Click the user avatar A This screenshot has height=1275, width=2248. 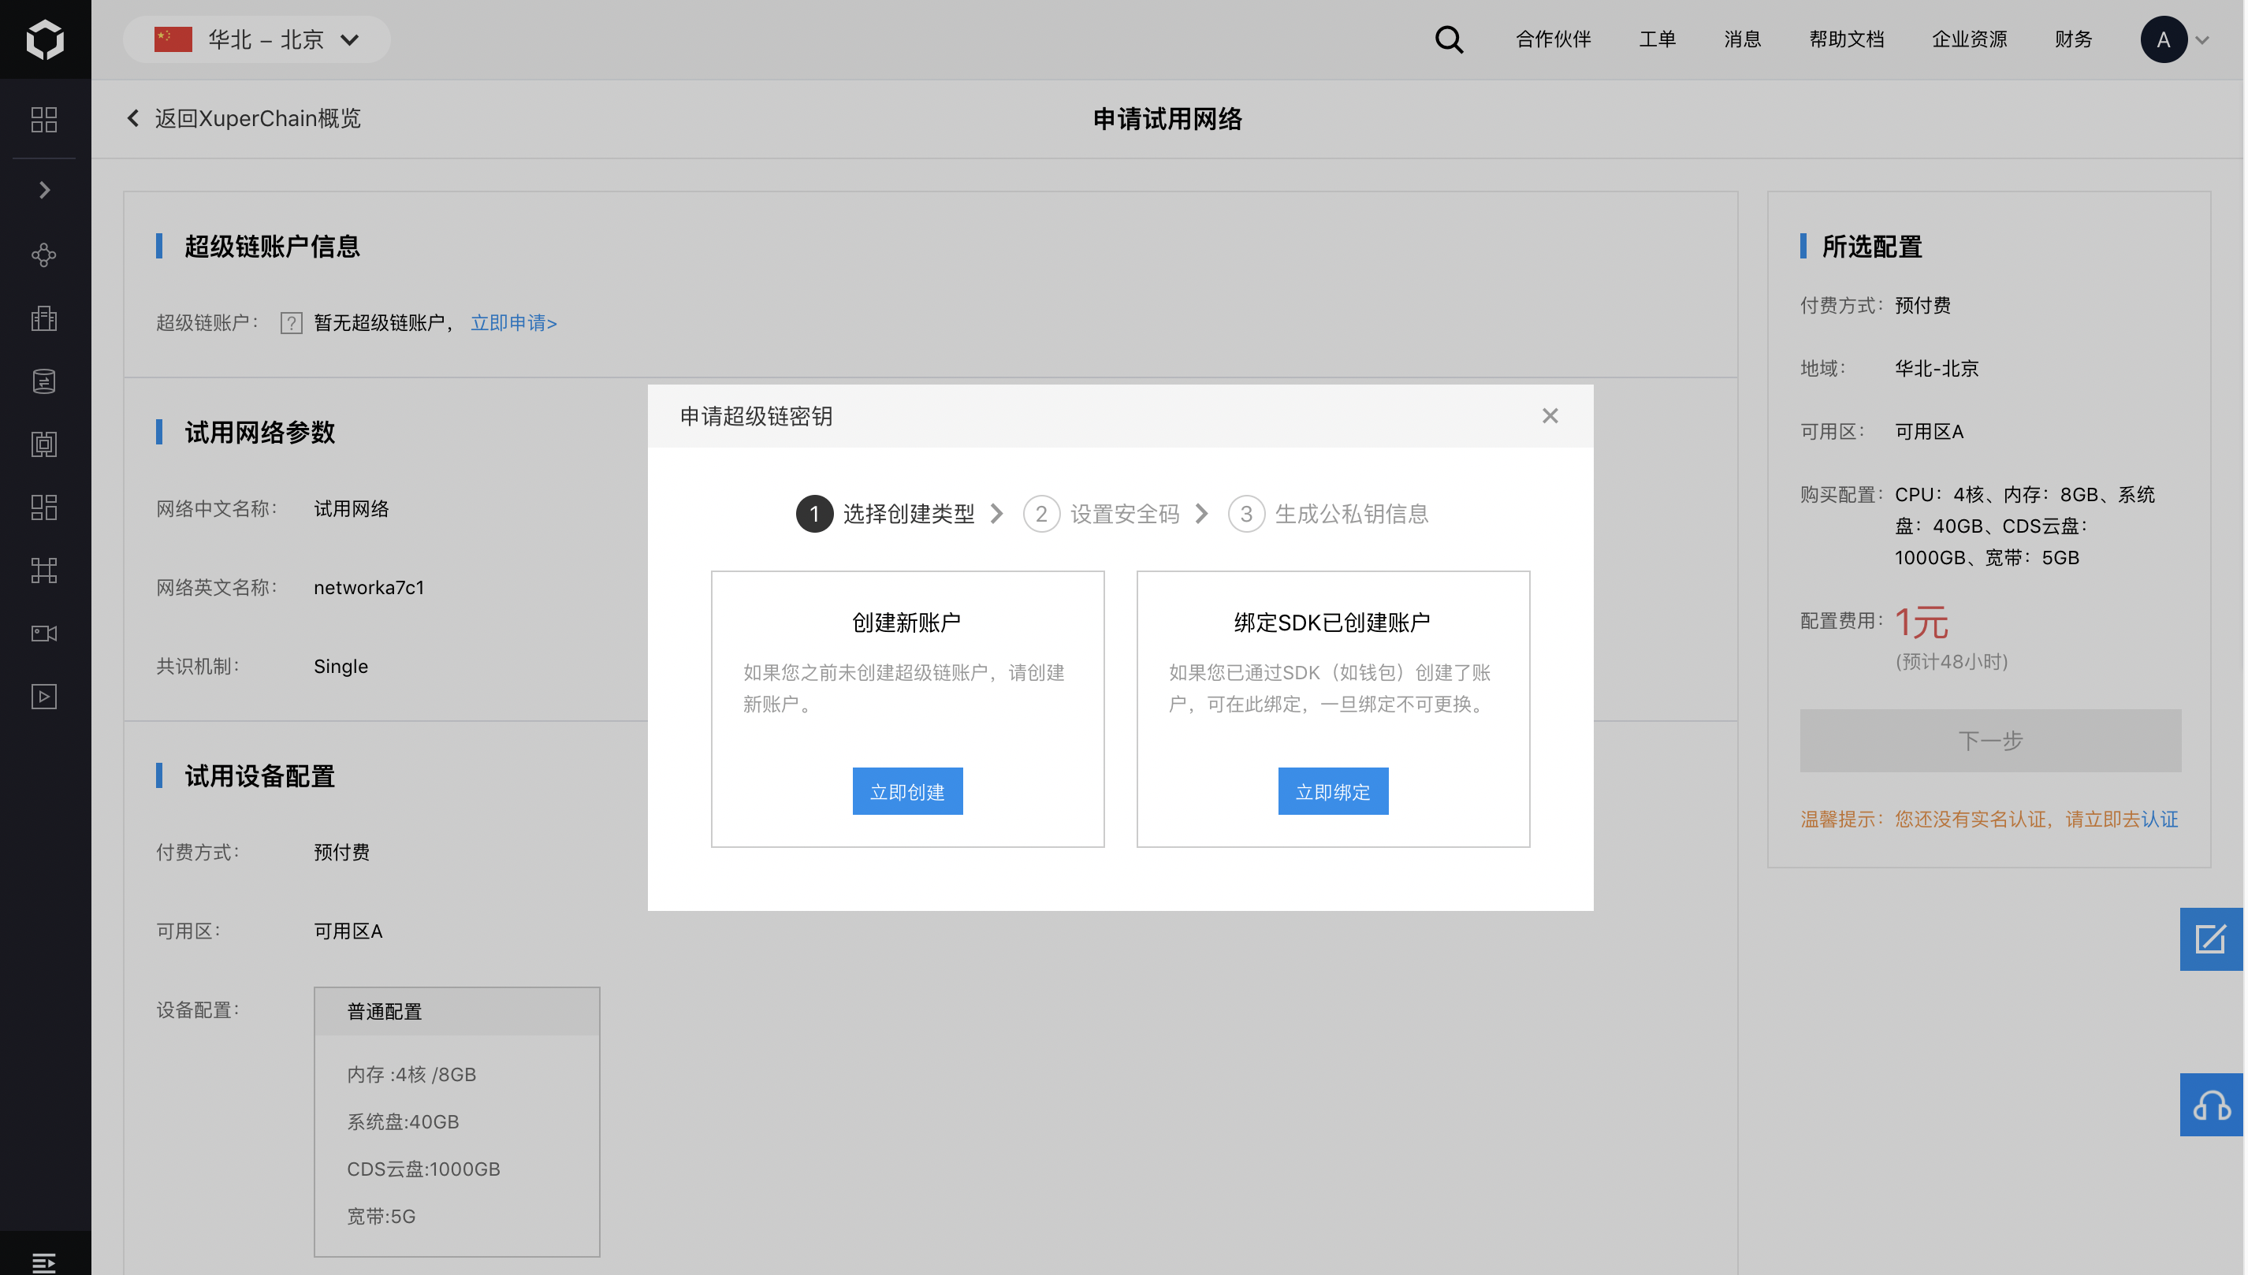(x=2163, y=39)
